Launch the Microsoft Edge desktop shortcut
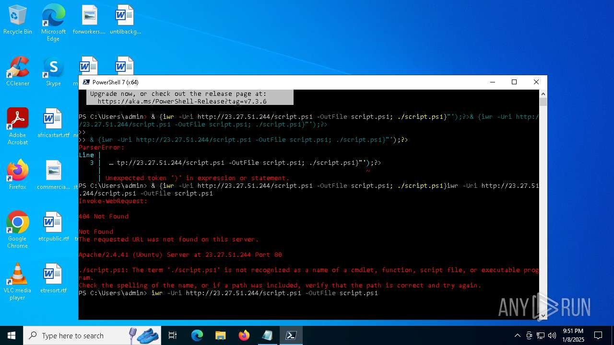 (53, 23)
